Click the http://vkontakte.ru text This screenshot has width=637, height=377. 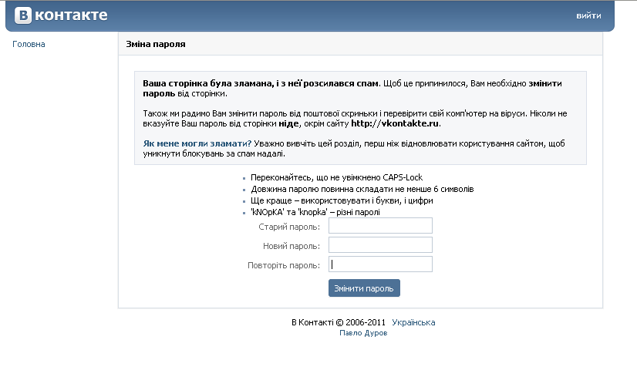(395, 123)
